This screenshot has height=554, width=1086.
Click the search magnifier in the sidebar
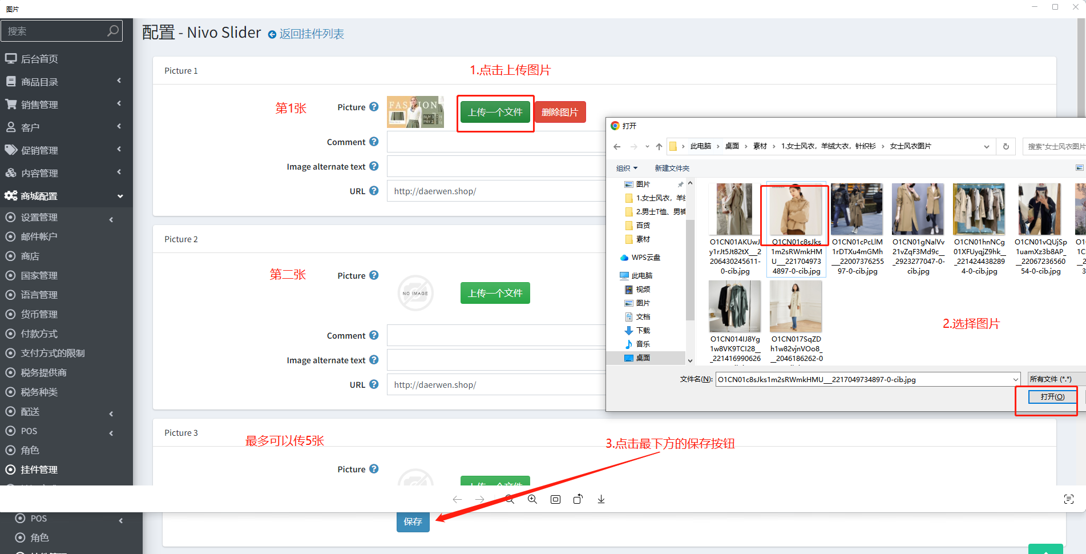113,30
